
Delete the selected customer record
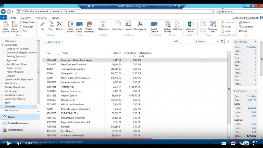tap(59, 26)
